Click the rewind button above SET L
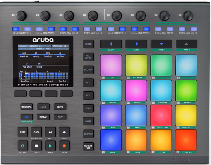The image size is (211, 165). (x=50, y=132)
